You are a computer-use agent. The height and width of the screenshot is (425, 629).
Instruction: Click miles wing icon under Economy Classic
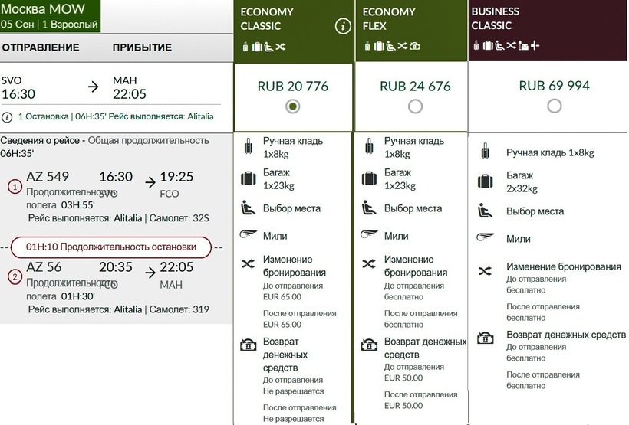248,236
